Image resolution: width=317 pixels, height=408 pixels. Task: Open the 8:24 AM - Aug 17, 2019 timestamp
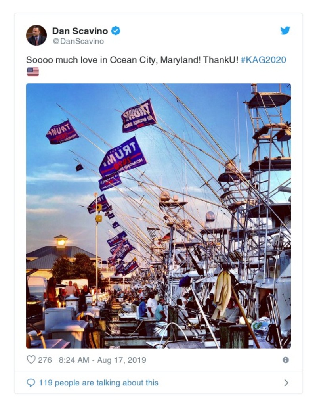pyautogui.click(x=103, y=360)
